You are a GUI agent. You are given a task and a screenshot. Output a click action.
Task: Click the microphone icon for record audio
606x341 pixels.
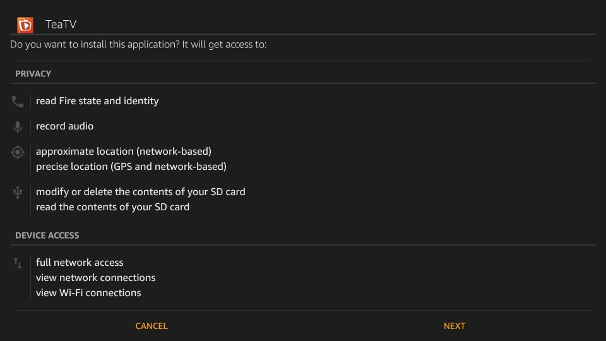tap(18, 127)
